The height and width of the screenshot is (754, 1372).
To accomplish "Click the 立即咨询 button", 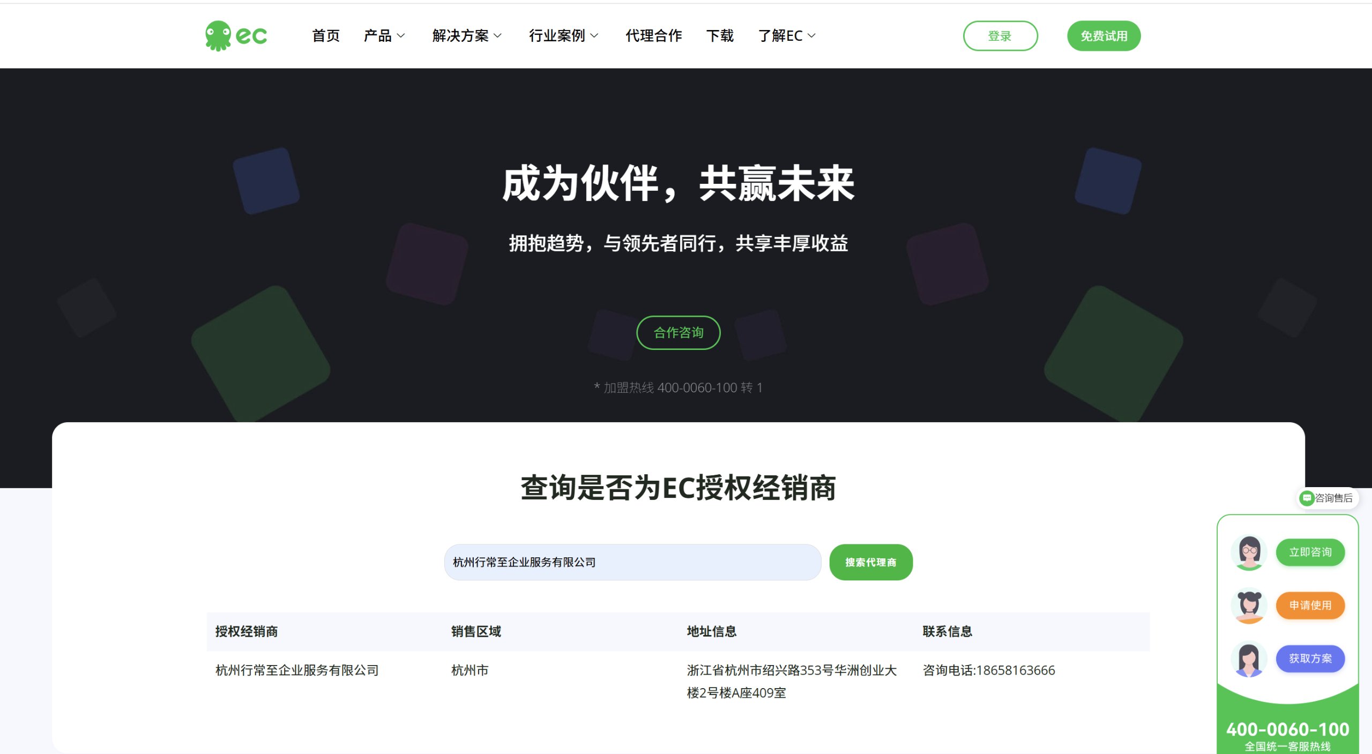I will coord(1310,553).
